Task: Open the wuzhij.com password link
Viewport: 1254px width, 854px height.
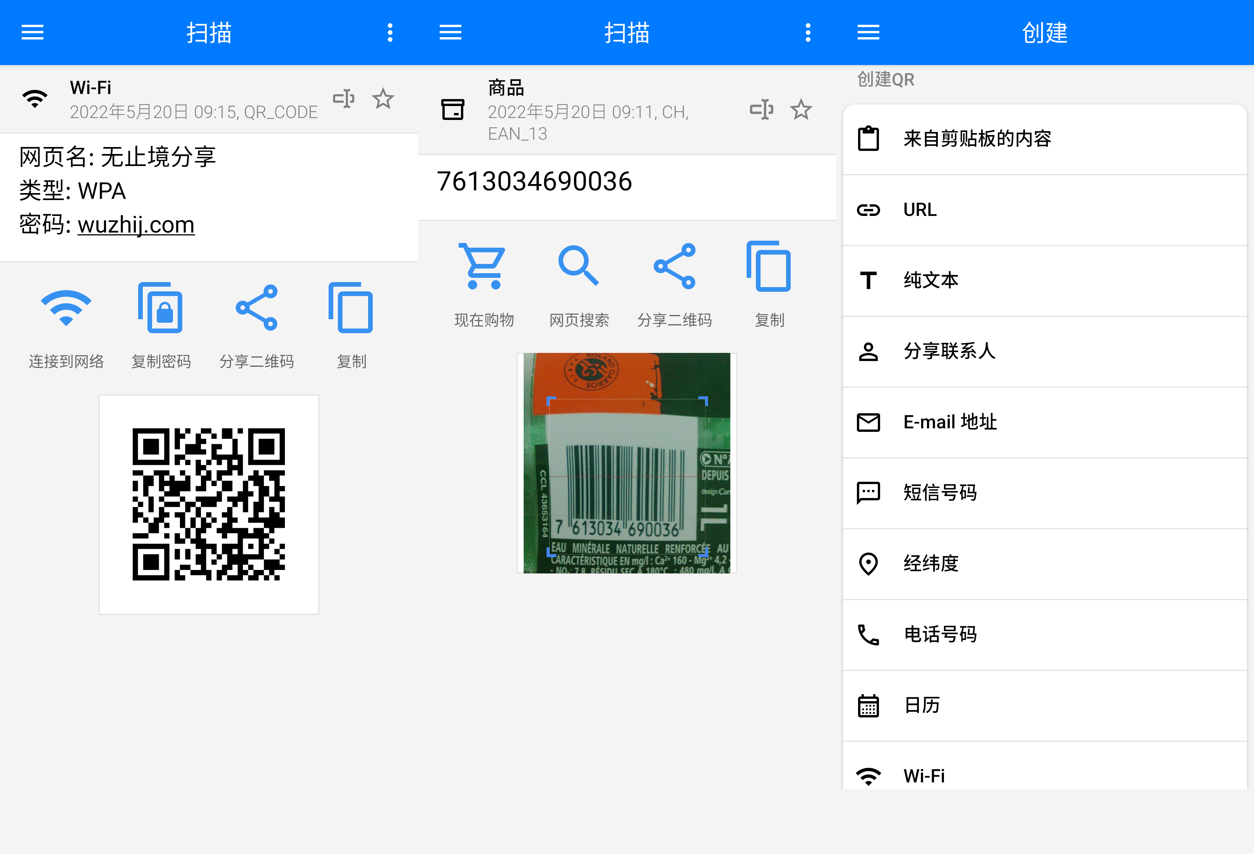Action: [136, 225]
